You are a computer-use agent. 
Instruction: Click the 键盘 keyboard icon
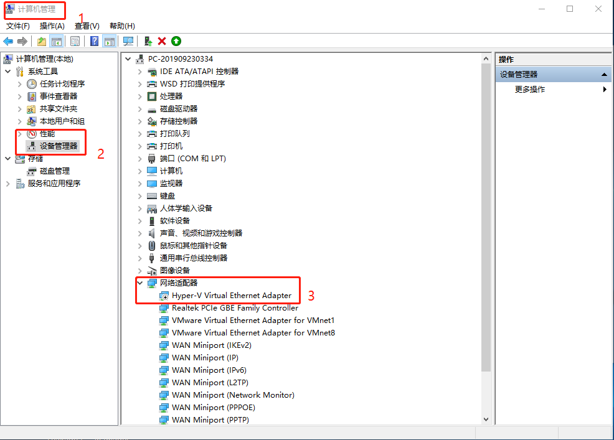click(151, 196)
